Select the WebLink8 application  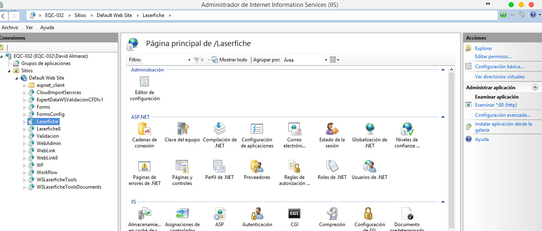coord(47,158)
